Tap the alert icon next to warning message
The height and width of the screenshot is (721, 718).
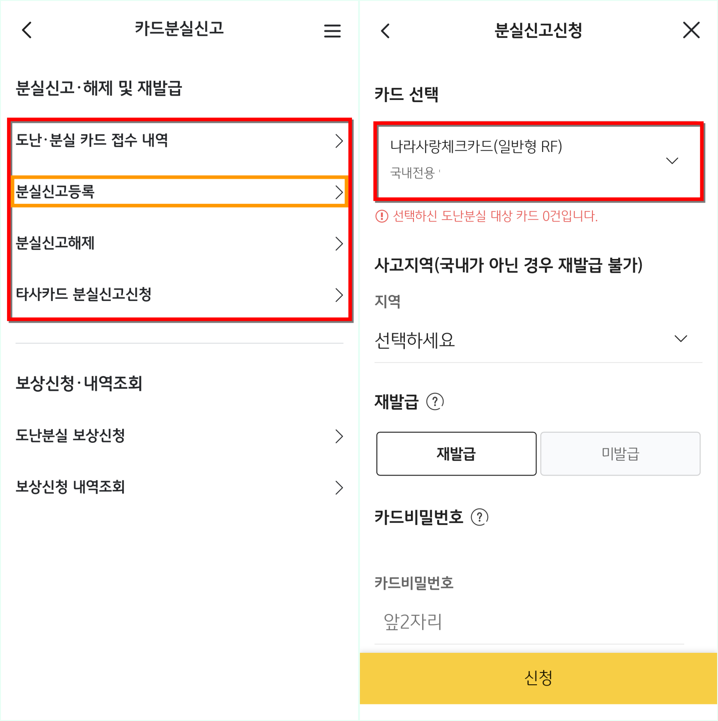(x=381, y=216)
